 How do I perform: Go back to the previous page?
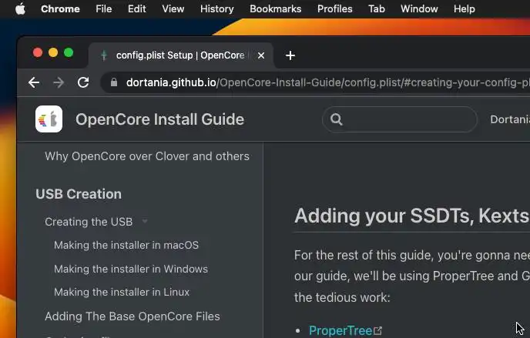tap(34, 82)
